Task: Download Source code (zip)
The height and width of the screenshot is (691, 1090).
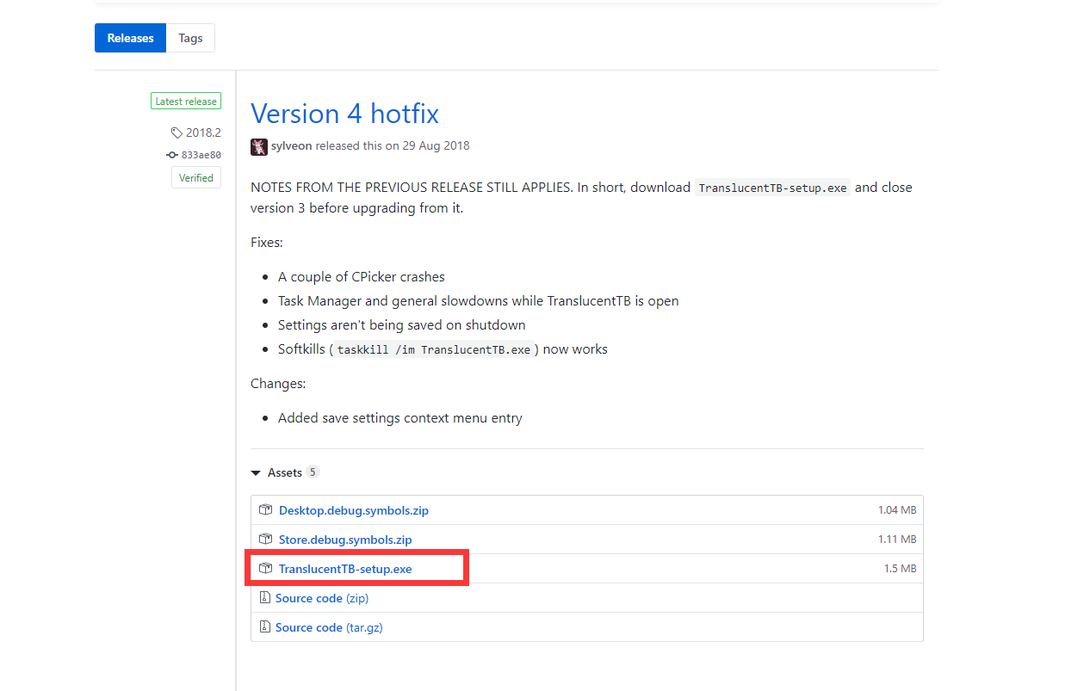Action: tap(322, 598)
